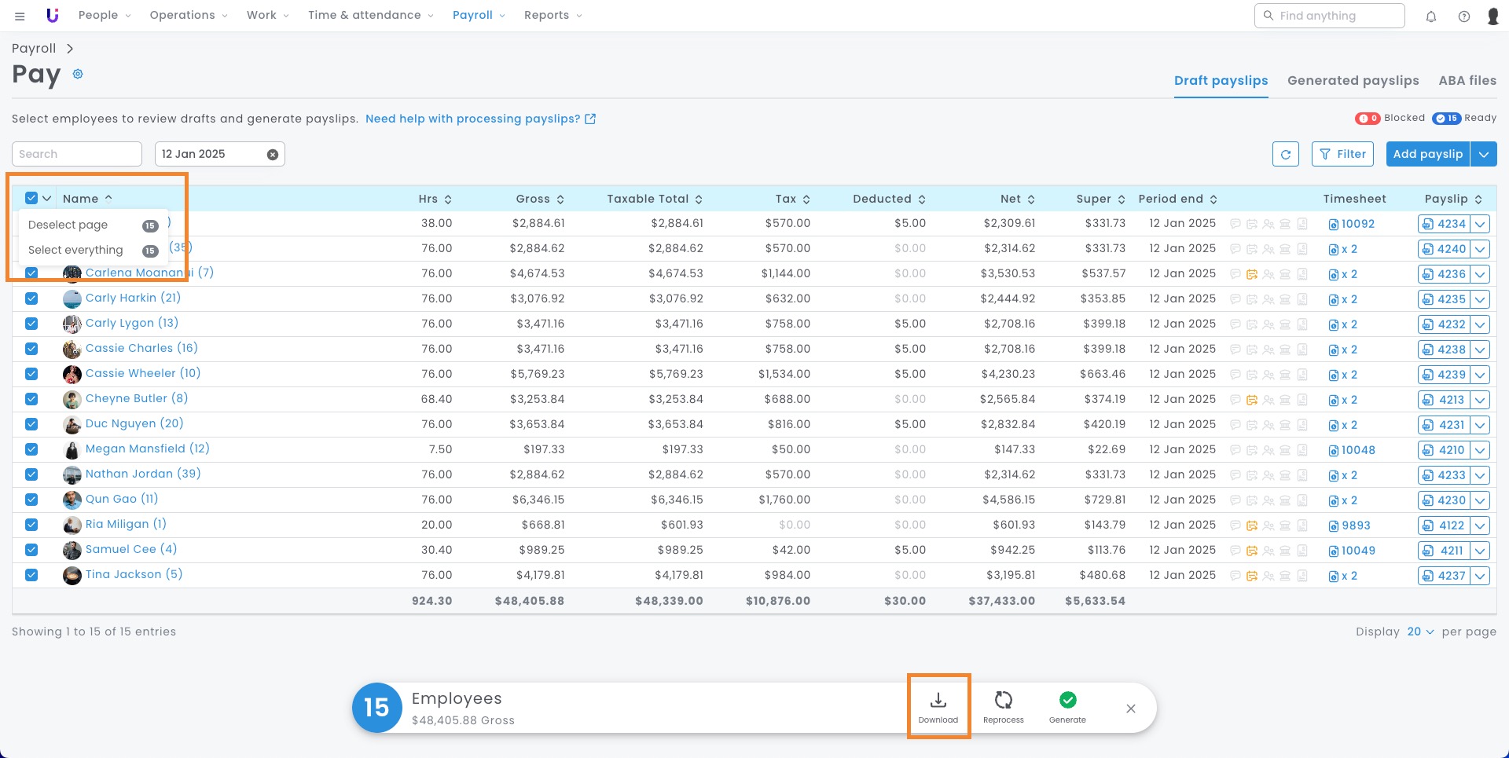
Task: Open the Filter button
Action: coord(1342,154)
